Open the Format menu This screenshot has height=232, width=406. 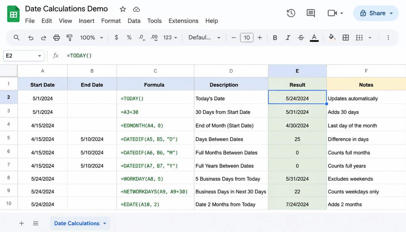(x=111, y=21)
